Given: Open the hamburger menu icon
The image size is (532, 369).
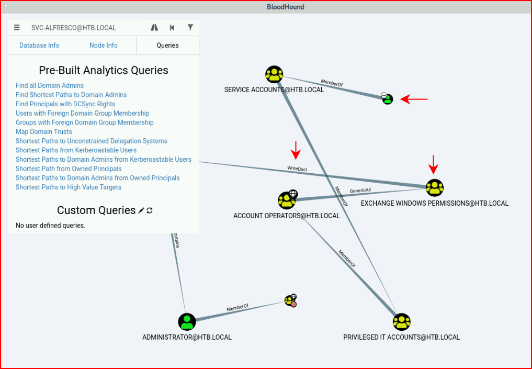Looking at the screenshot, I should 17,28.
